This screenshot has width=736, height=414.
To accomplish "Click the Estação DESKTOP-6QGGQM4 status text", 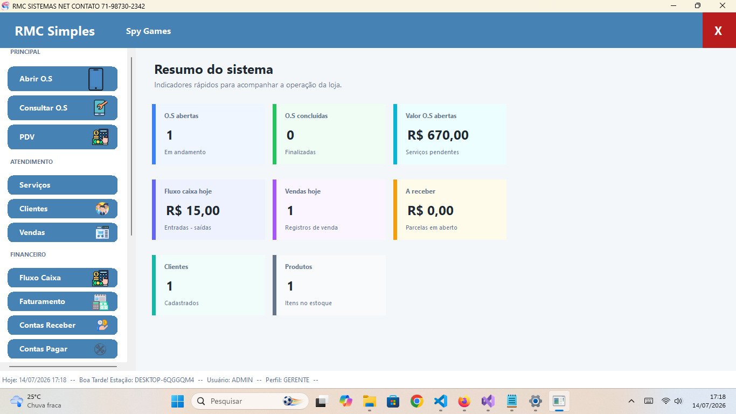I will 153,380.
